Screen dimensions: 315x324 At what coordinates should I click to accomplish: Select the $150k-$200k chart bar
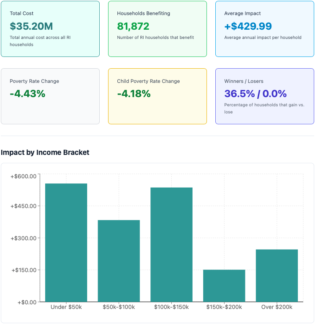coord(224,285)
